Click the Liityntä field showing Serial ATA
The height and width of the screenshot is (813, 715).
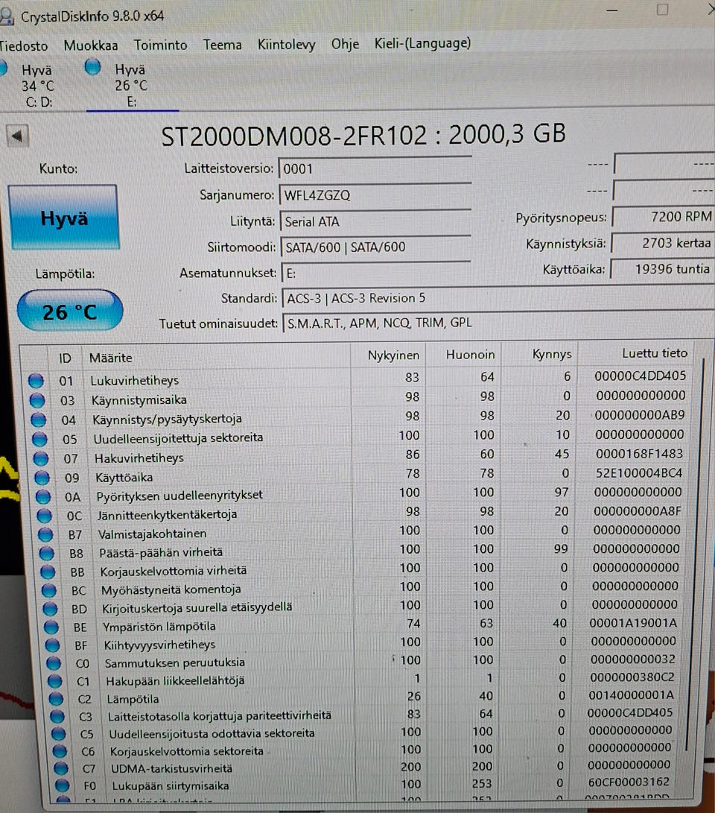(375, 221)
